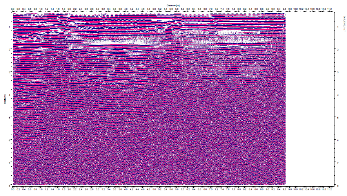347x196 pixels.
Task: Click depth label 2 on right axis
Action: [x=338, y=50]
